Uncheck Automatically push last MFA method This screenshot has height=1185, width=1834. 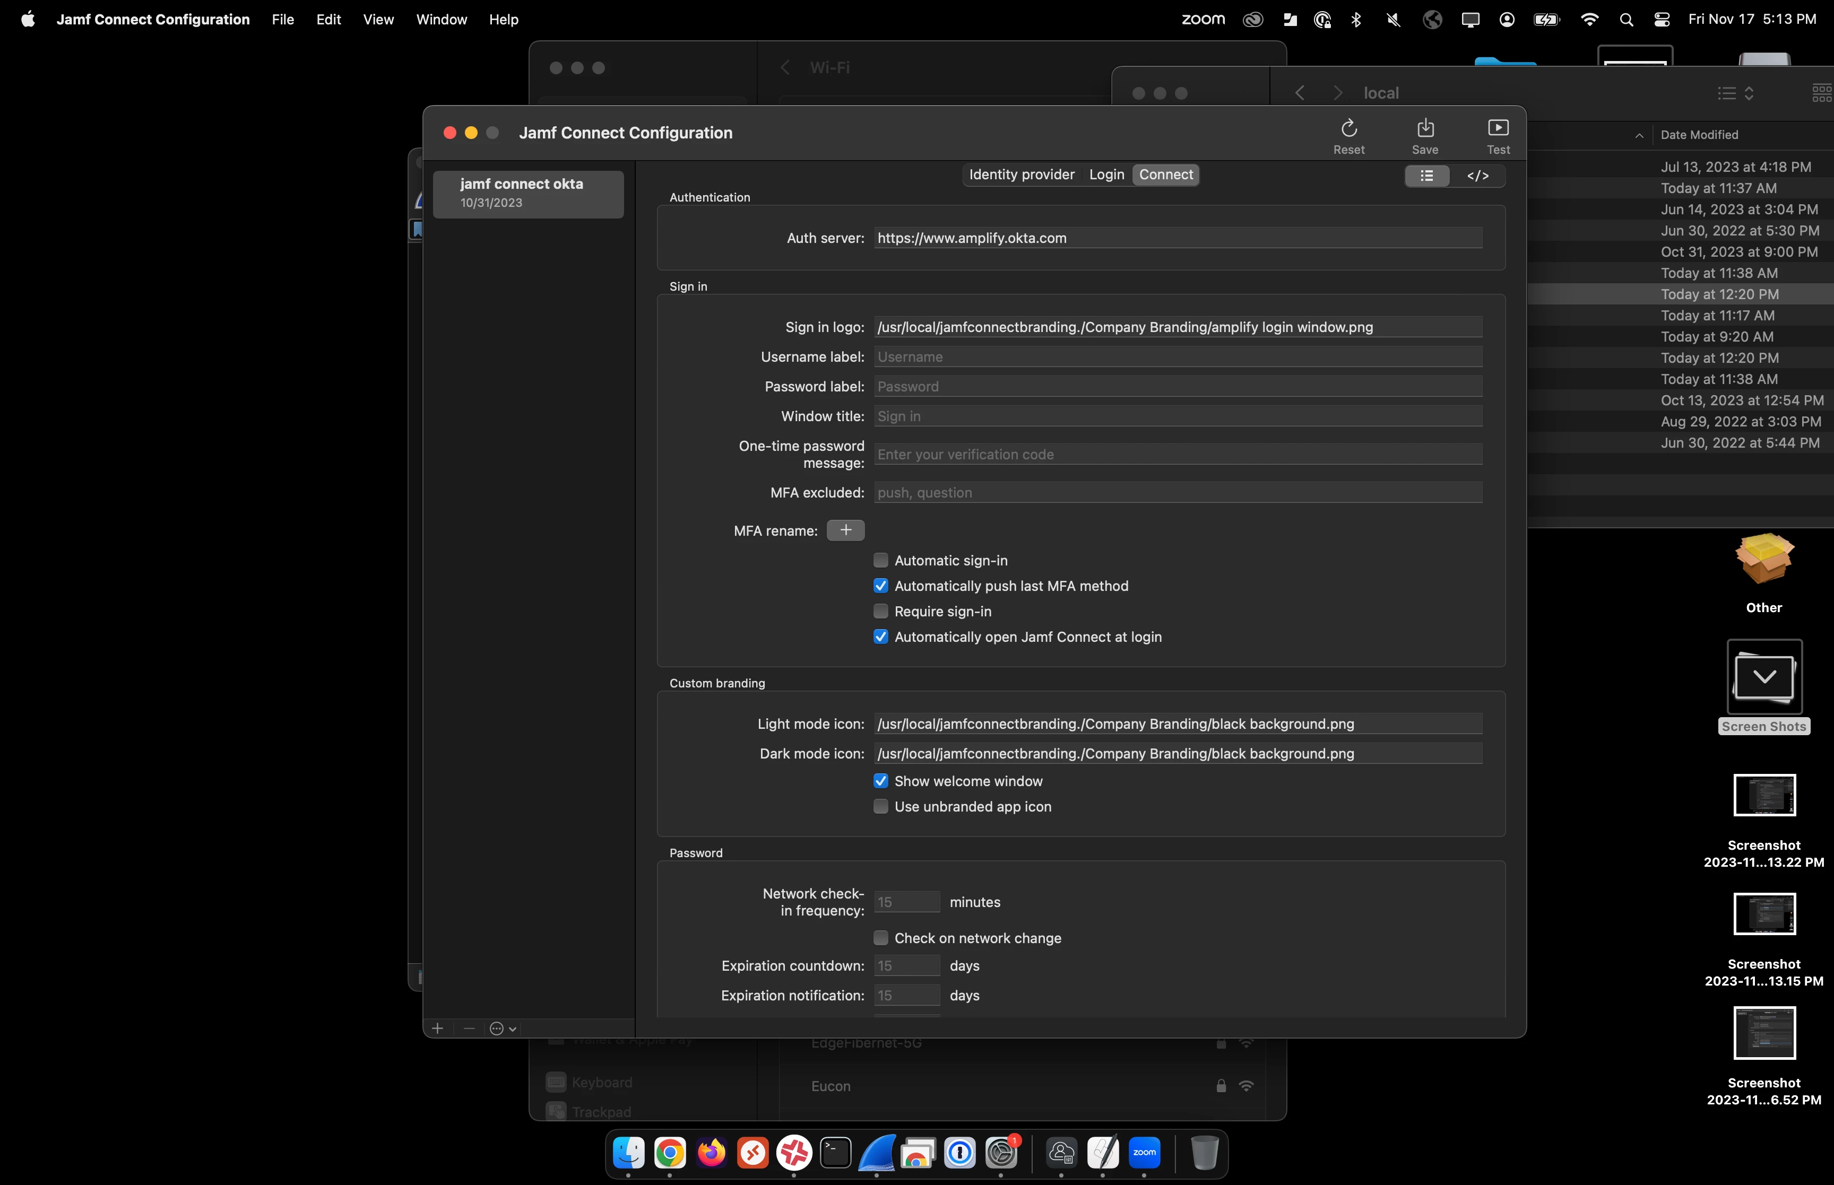(x=880, y=586)
